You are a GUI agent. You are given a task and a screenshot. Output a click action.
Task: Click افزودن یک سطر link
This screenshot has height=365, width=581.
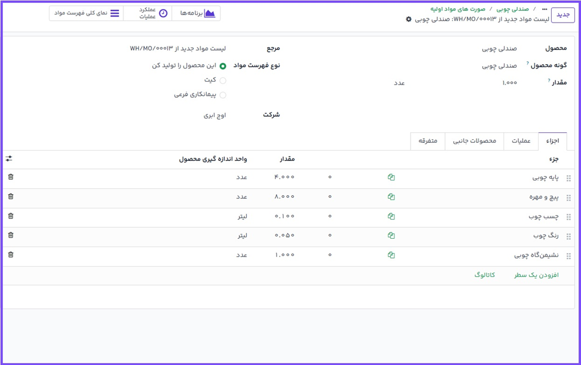pos(536,275)
